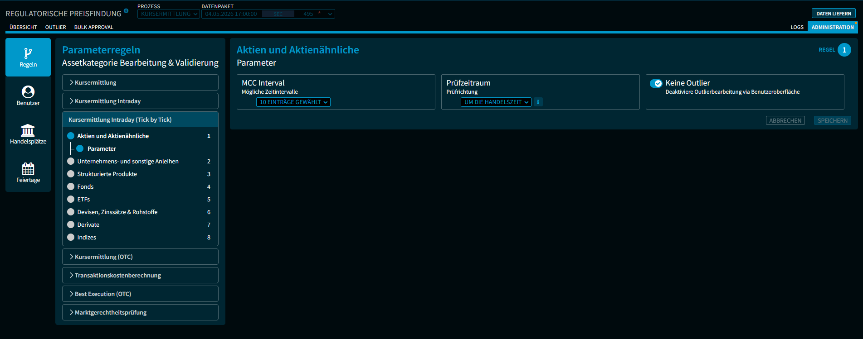This screenshot has height=339, width=863.
Task: Select the Aktien und Aktienähnliche radio
Action: click(x=71, y=136)
